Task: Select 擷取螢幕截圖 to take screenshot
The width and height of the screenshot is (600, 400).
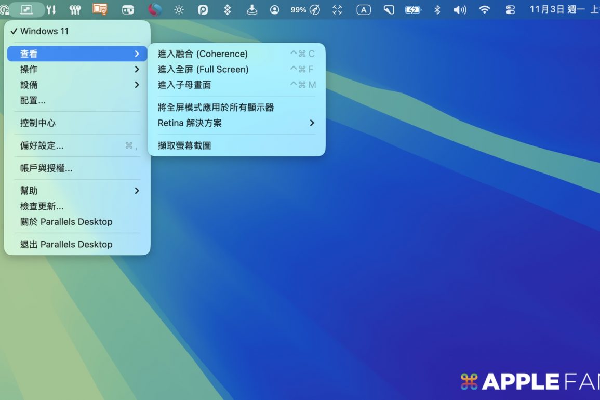Action: point(184,146)
